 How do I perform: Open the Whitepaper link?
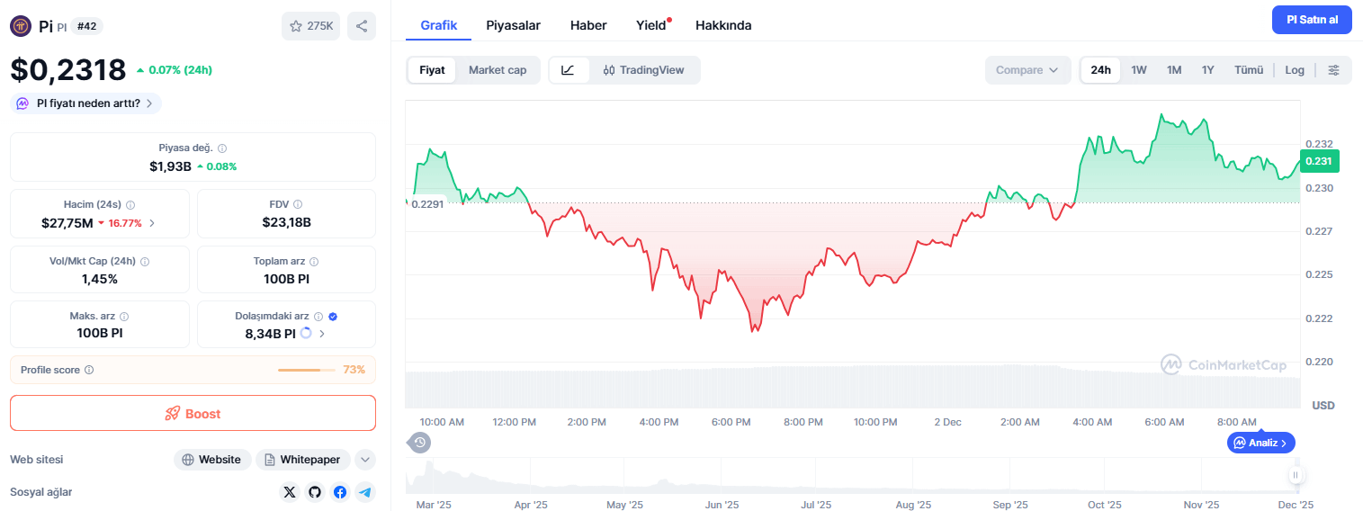(x=303, y=460)
